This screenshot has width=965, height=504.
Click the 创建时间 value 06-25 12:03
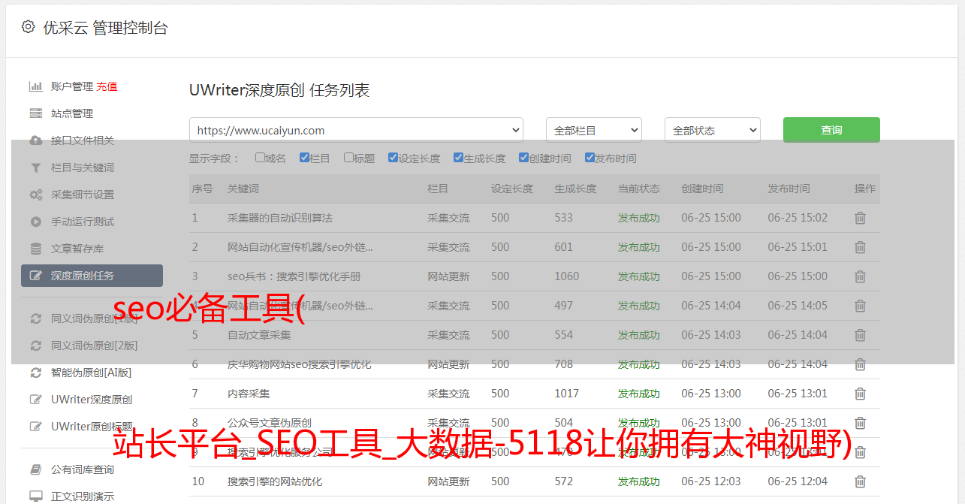tap(711, 481)
